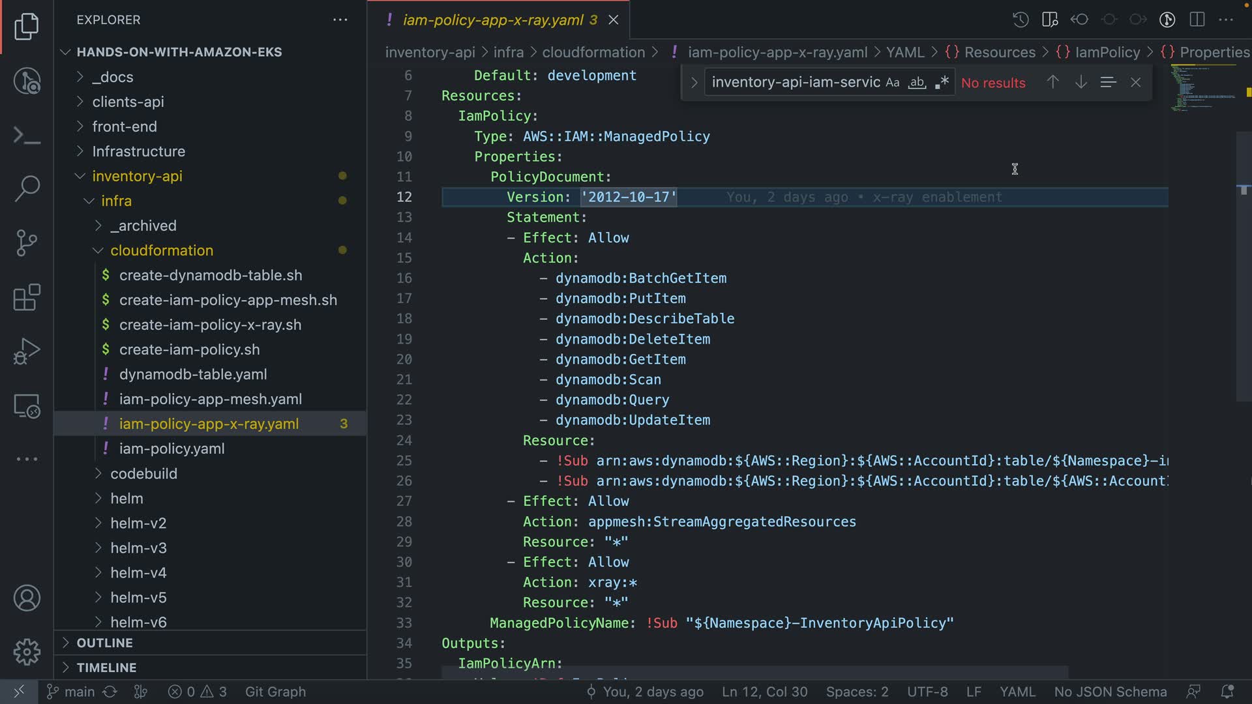The width and height of the screenshot is (1252, 704).
Task: Expand the codebuild folder
Action: (x=143, y=474)
